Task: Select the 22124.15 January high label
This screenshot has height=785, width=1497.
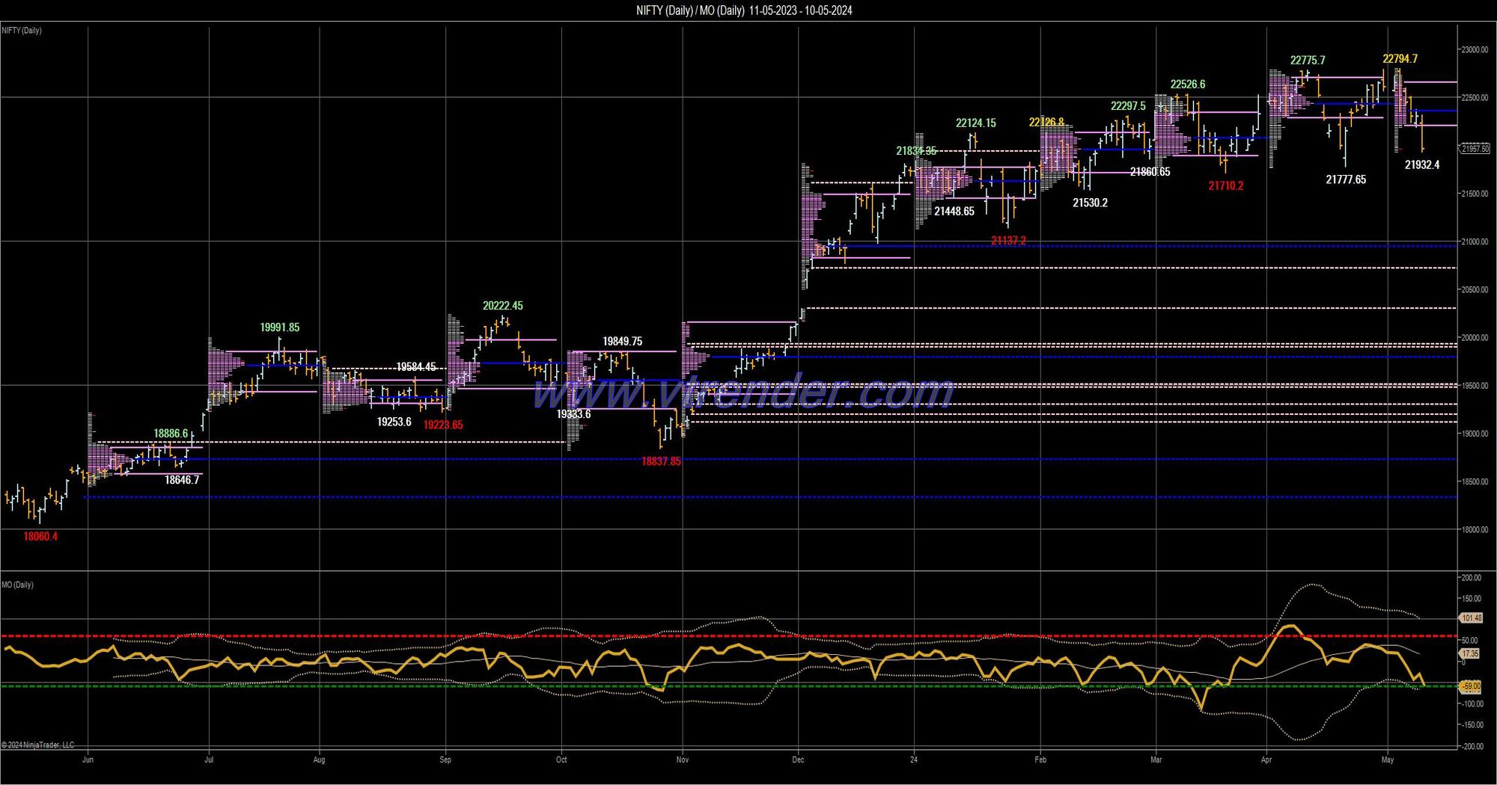Action: click(976, 123)
